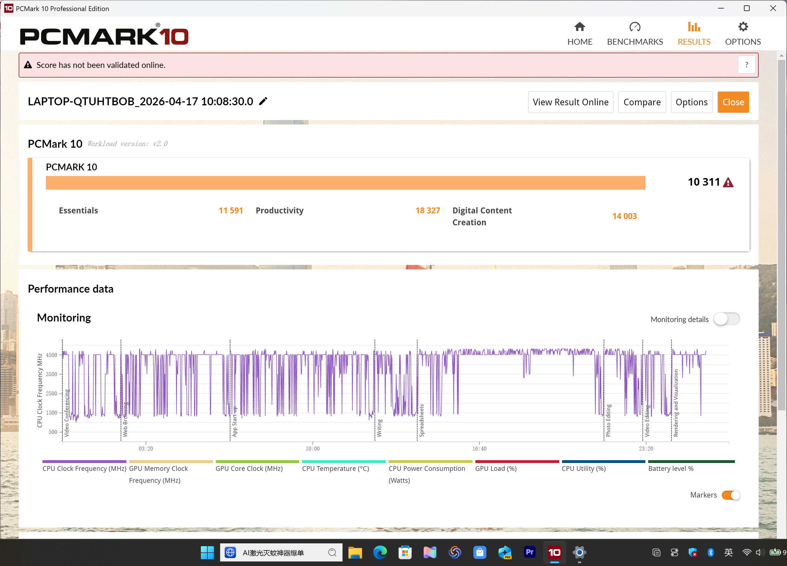The image size is (787, 566).
Task: Turn off the Markers toggle
Action: pos(730,495)
